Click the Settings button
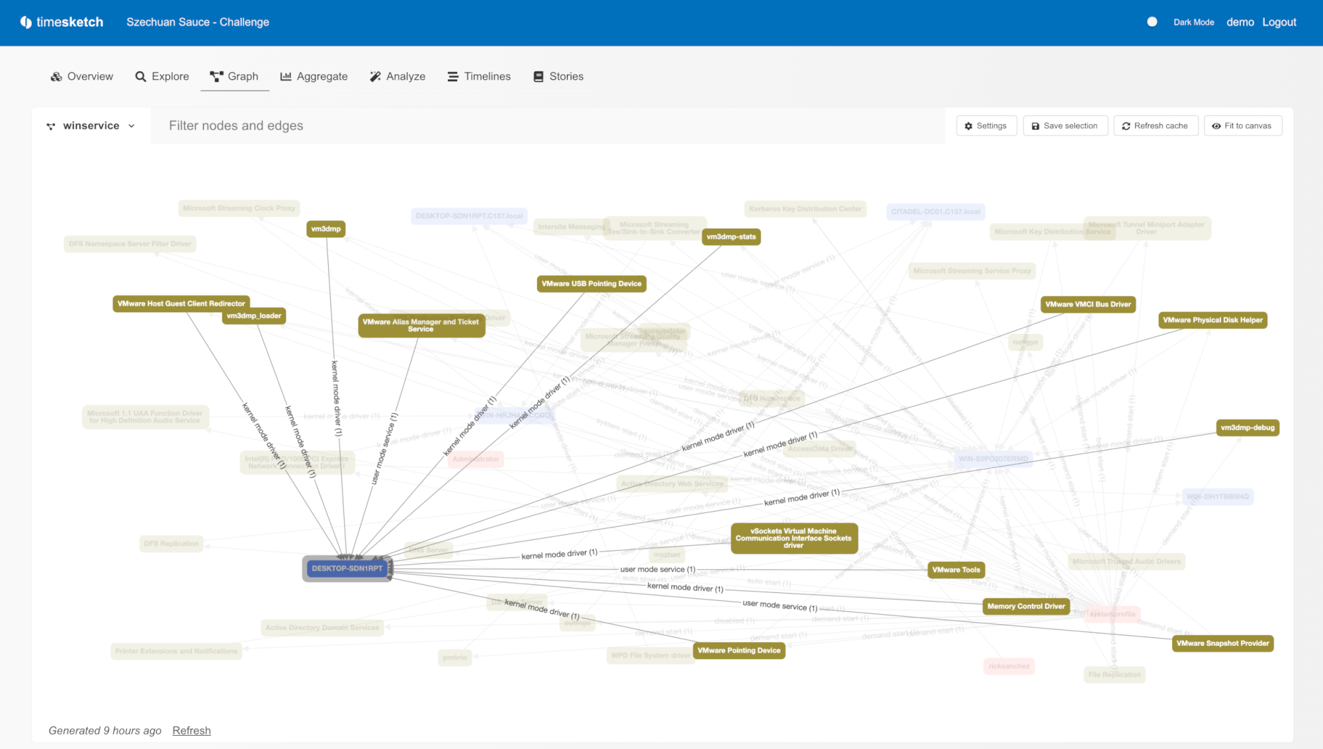Viewport: 1323px width, 749px height. (986, 126)
